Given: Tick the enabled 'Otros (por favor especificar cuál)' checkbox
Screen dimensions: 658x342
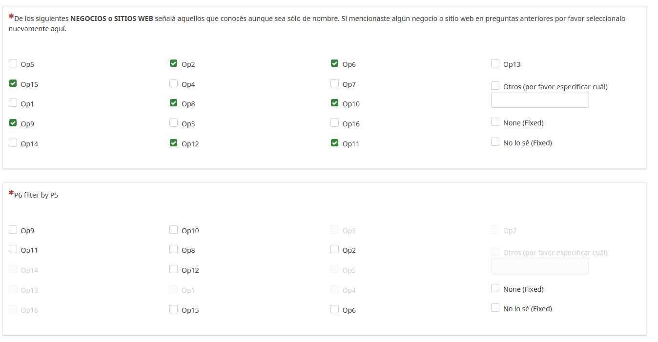Looking at the screenshot, I should [x=495, y=86].
